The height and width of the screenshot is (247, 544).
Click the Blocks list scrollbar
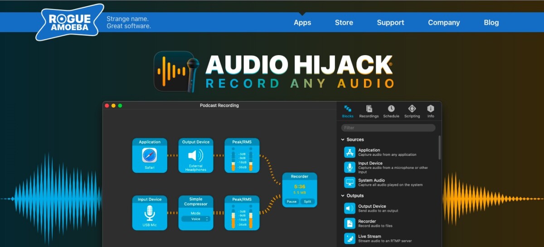click(439, 147)
